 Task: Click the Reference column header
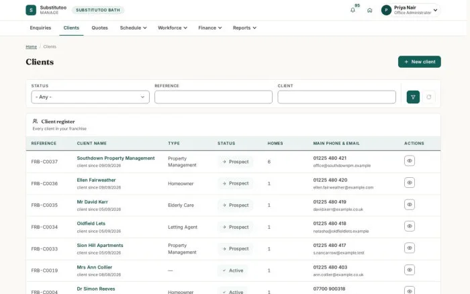point(44,144)
